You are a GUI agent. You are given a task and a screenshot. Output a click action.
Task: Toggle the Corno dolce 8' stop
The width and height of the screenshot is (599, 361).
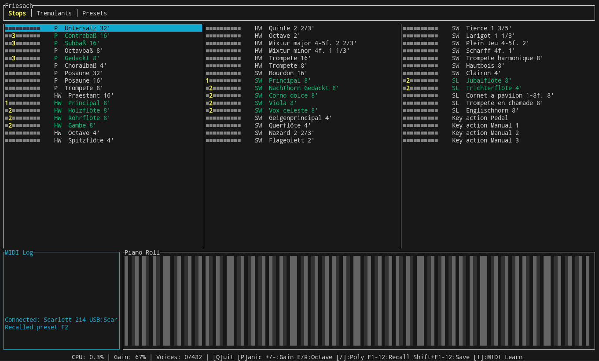[x=302, y=95]
